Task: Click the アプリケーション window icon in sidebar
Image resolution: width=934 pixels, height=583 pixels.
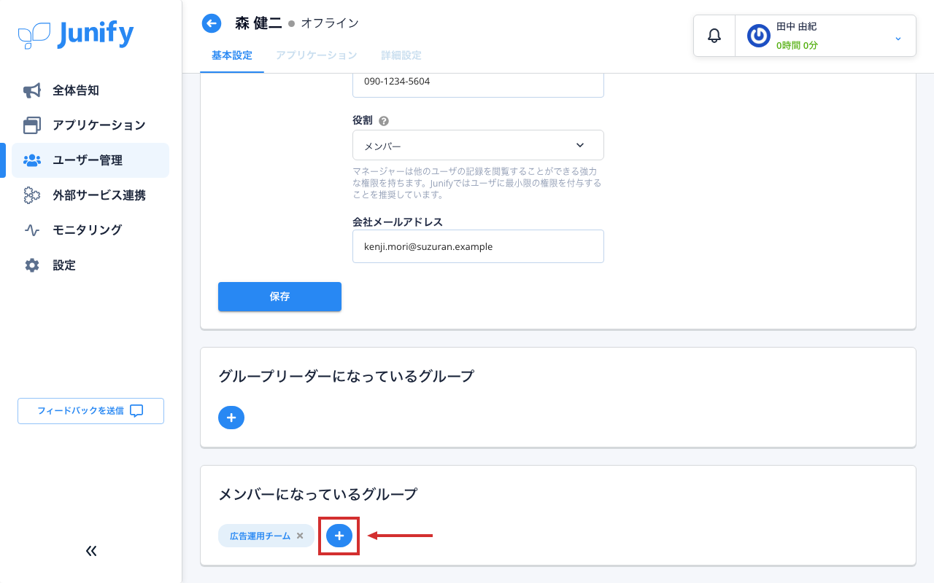Action: pos(32,125)
